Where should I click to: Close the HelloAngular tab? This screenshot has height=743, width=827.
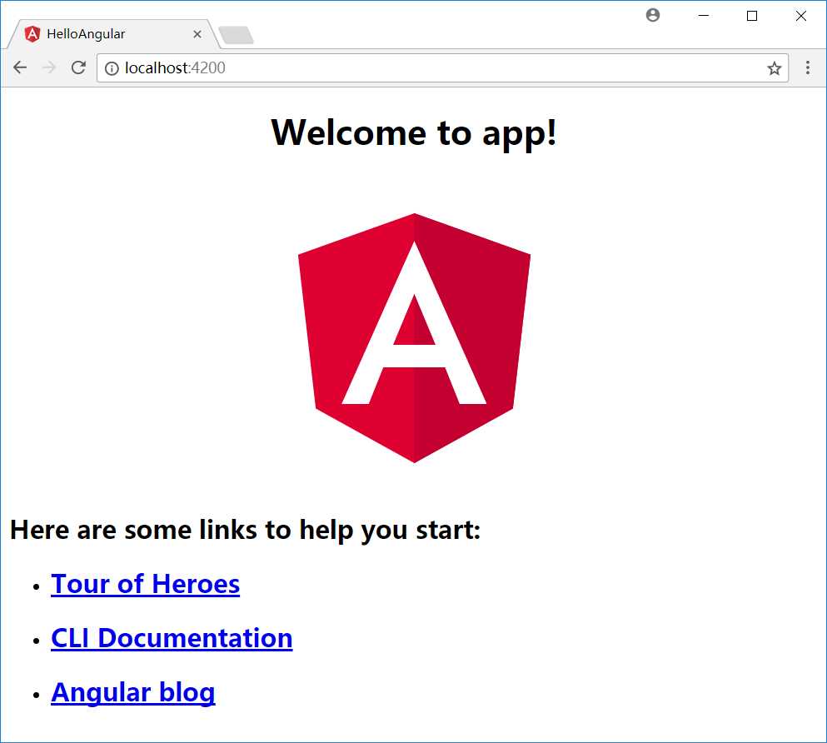tap(197, 34)
